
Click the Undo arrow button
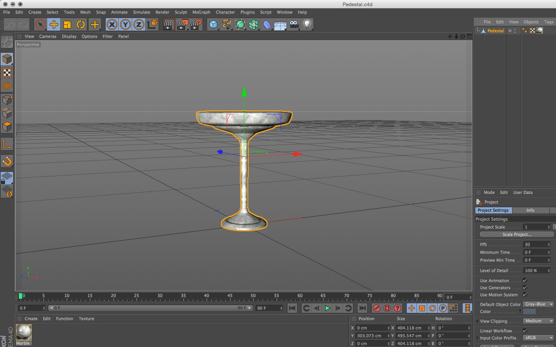(10, 24)
